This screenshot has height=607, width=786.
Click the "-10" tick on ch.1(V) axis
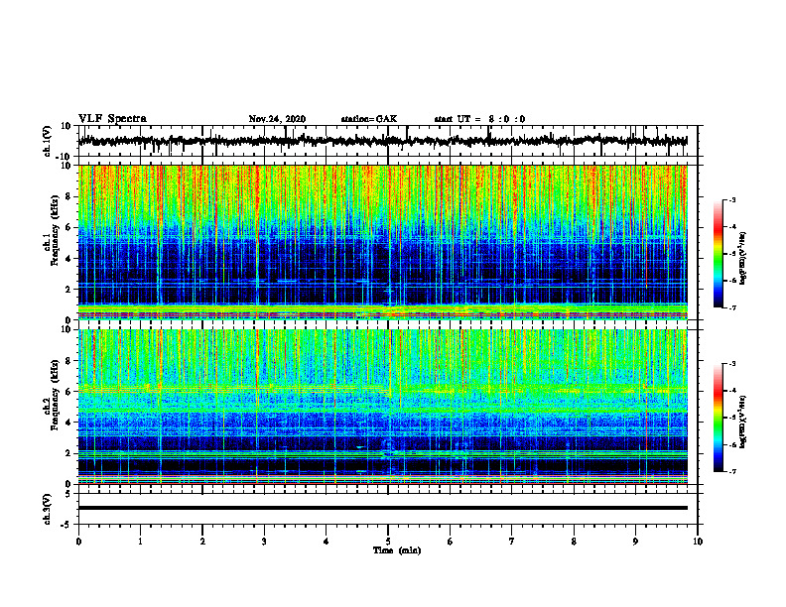click(65, 157)
